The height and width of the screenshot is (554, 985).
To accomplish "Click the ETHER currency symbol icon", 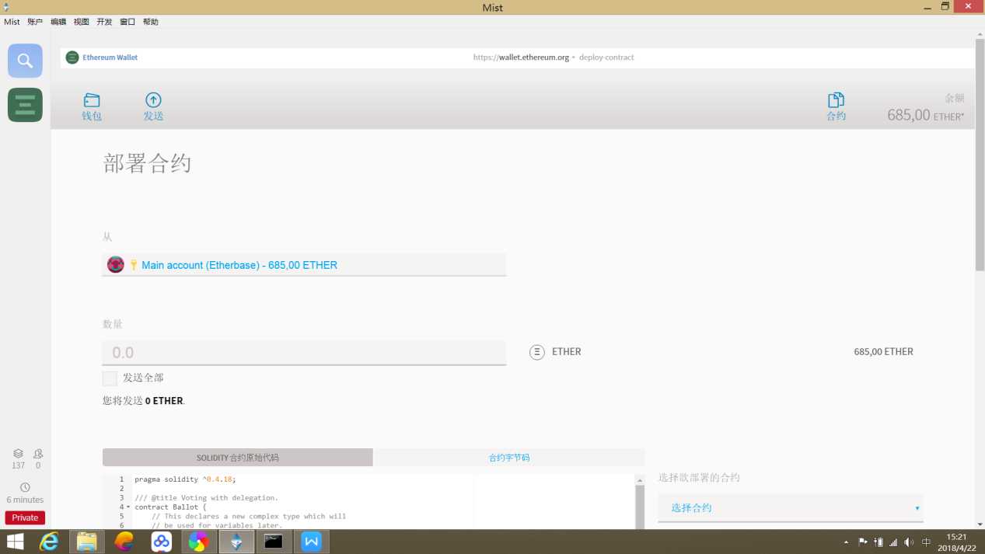I will click(x=537, y=352).
